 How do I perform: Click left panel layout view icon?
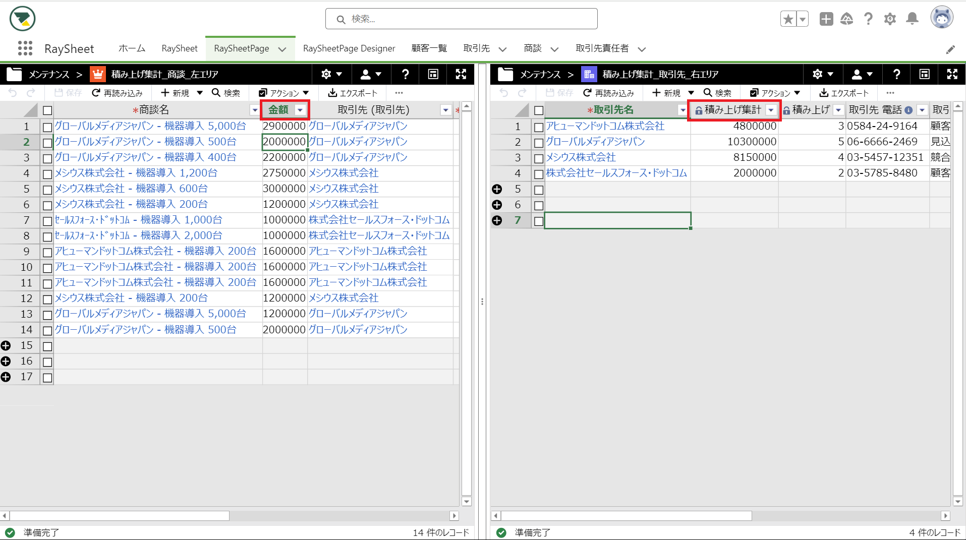(x=433, y=74)
